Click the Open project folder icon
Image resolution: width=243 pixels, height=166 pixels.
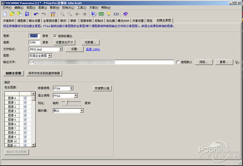point(12,14)
